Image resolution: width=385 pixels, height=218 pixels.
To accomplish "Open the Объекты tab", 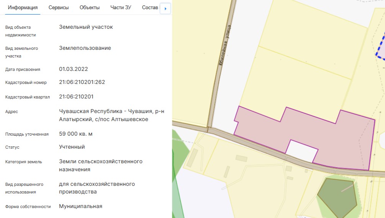I will click(90, 8).
